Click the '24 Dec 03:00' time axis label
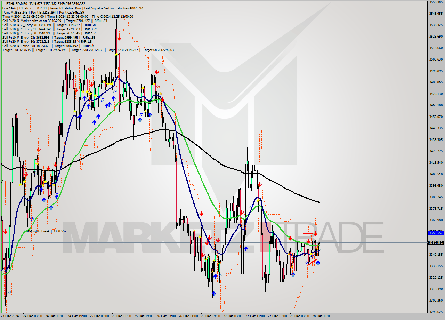Screen dimensions: 445x320 pos(32,316)
